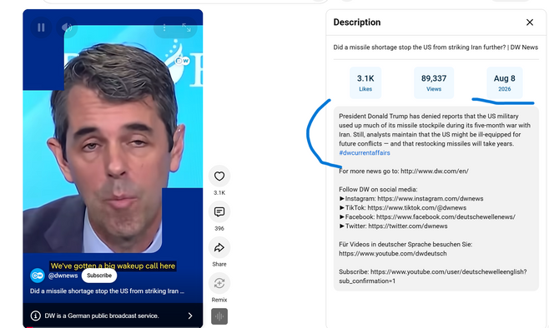Image resolution: width=549 pixels, height=328 pixels.
Task: Open DW TikTok link
Action: coord(416,207)
